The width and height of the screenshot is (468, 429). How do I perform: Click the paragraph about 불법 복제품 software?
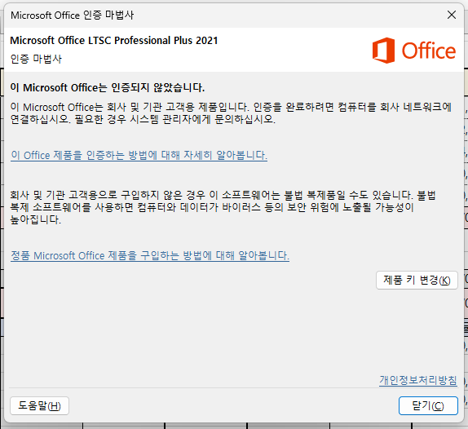coord(223,207)
